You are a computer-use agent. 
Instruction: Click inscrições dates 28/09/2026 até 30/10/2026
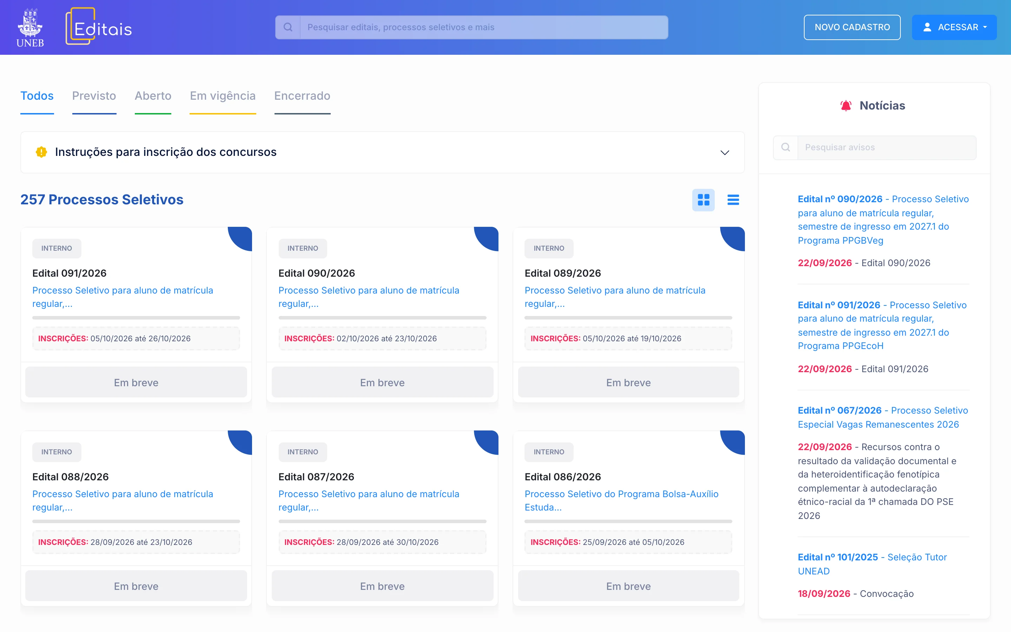coord(387,542)
